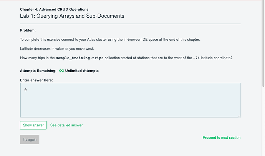Click the Chapter 4 Advanced CRUD Operations text
This screenshot has width=265, height=156.
54,9
